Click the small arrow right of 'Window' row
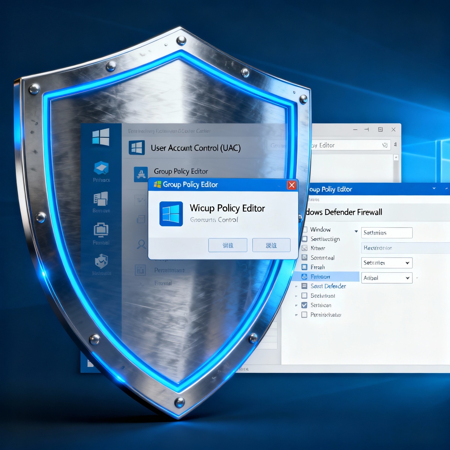 pyautogui.click(x=356, y=231)
